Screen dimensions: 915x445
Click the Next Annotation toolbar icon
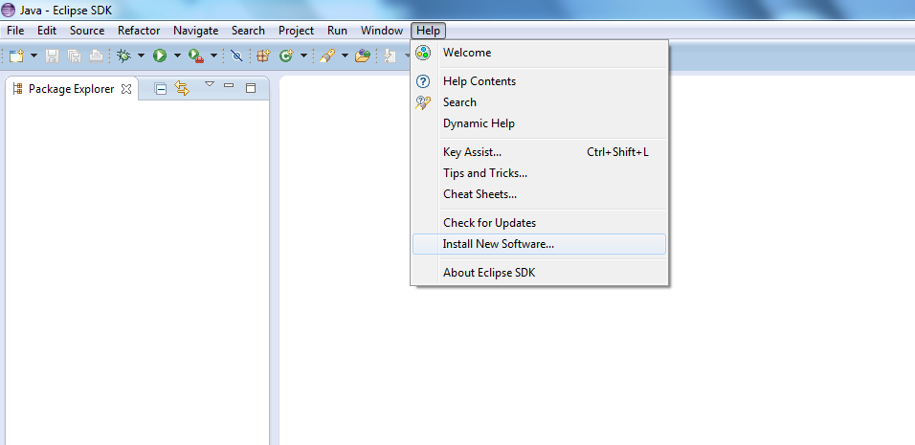390,56
